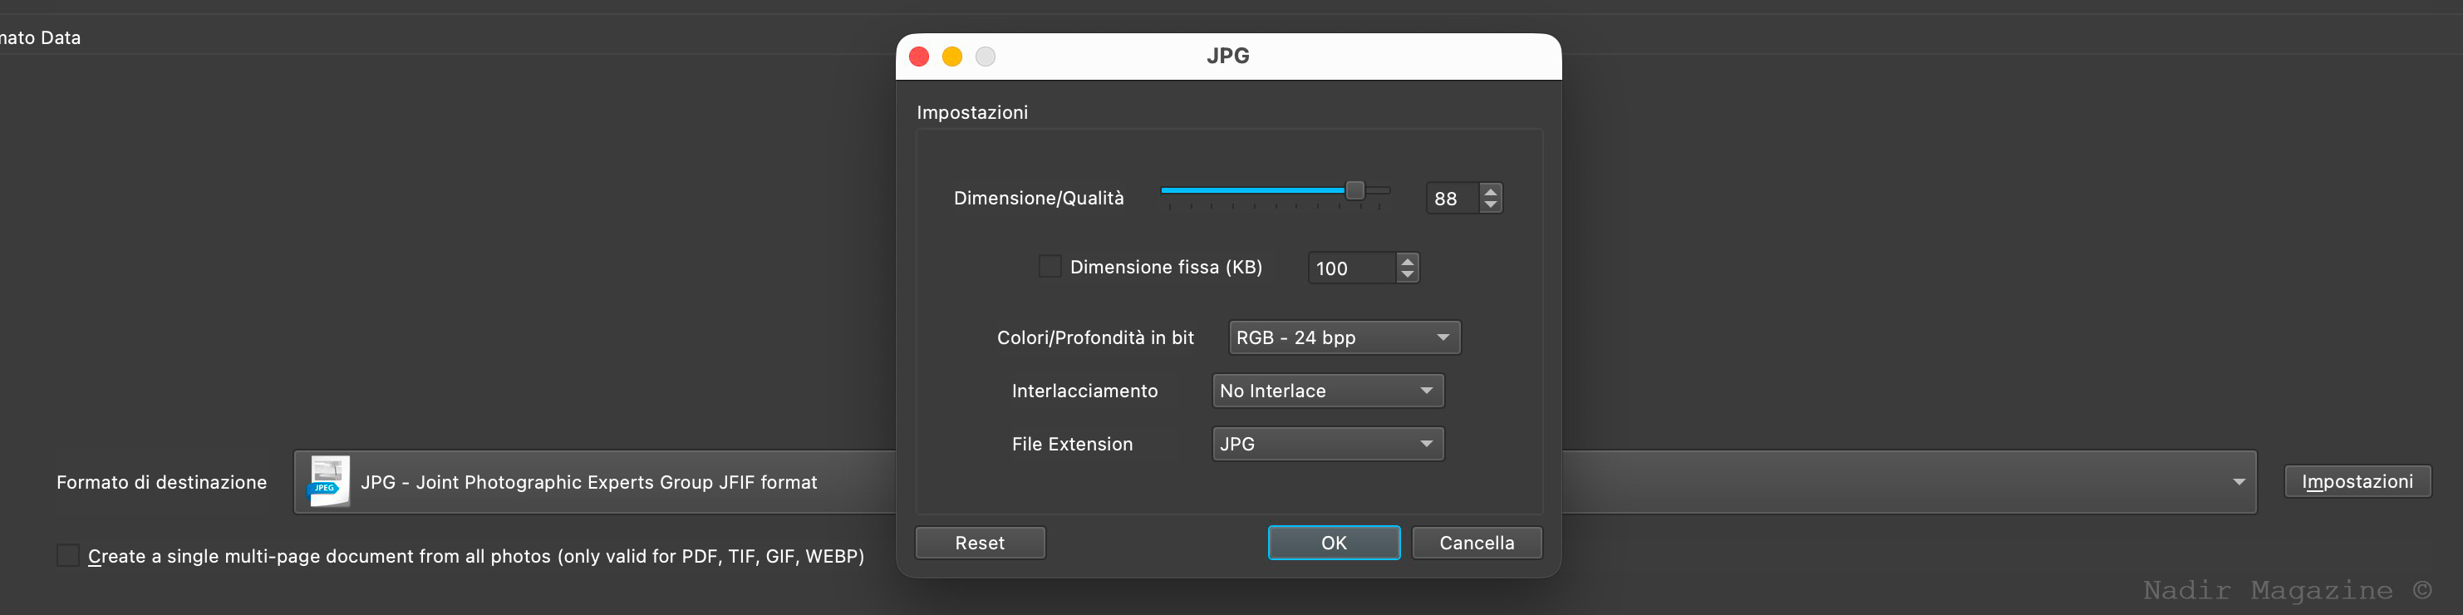Image resolution: width=2463 pixels, height=615 pixels.
Task: Check the single multi-page document option
Action: (68, 556)
